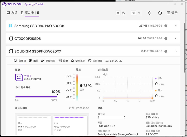Click the 0.18 / 1907.73 GB capacity

click(152, 51)
